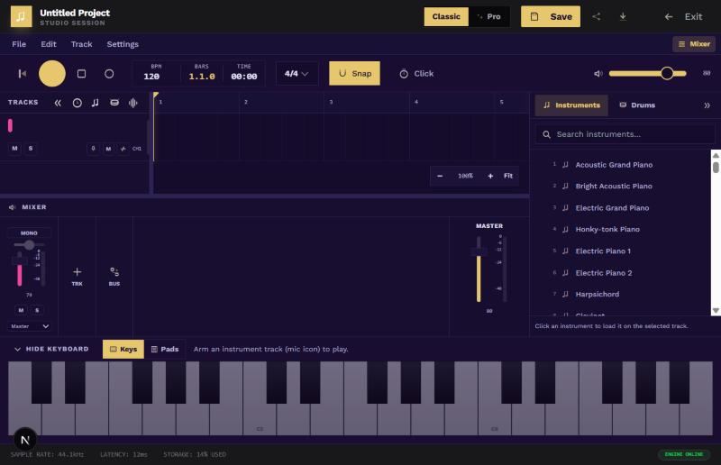Click the master volume slider knob
Screen dimensions: 721x465
point(667,73)
